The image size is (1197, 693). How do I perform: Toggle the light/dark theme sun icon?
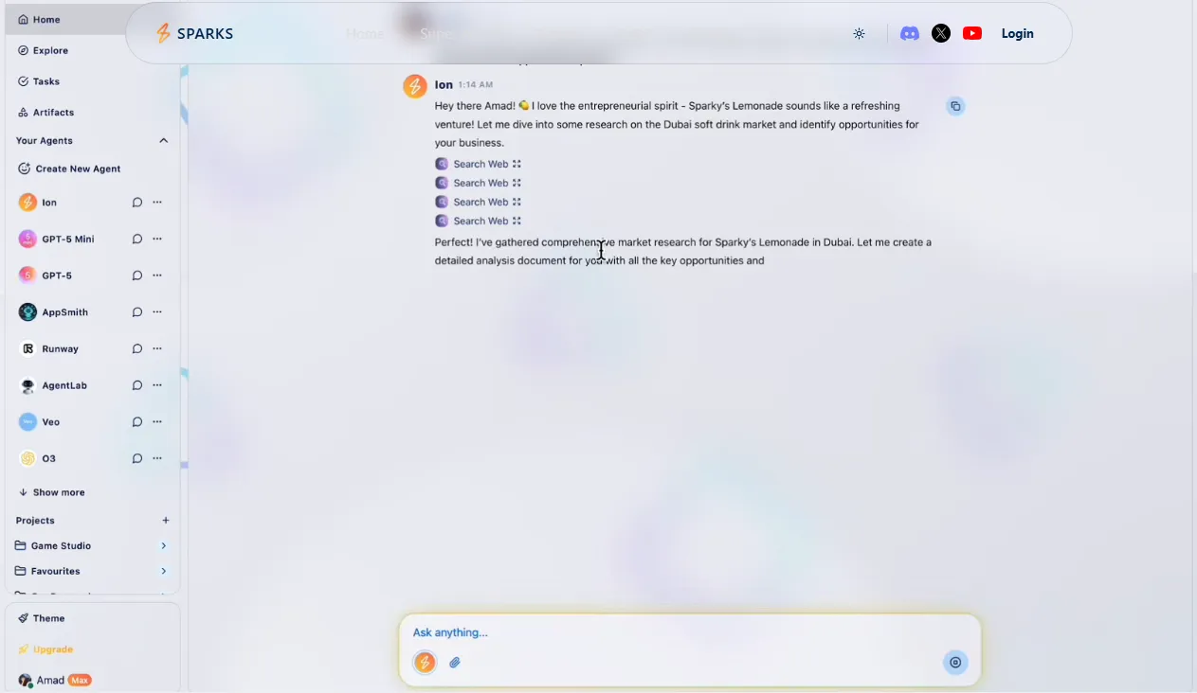859,33
